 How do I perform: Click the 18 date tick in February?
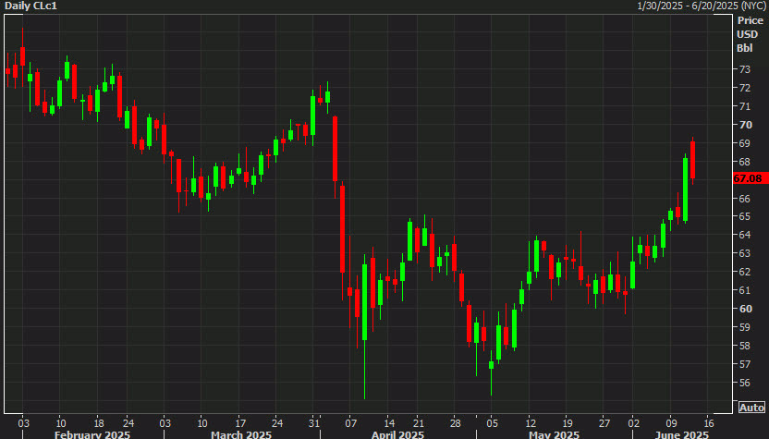click(x=99, y=422)
